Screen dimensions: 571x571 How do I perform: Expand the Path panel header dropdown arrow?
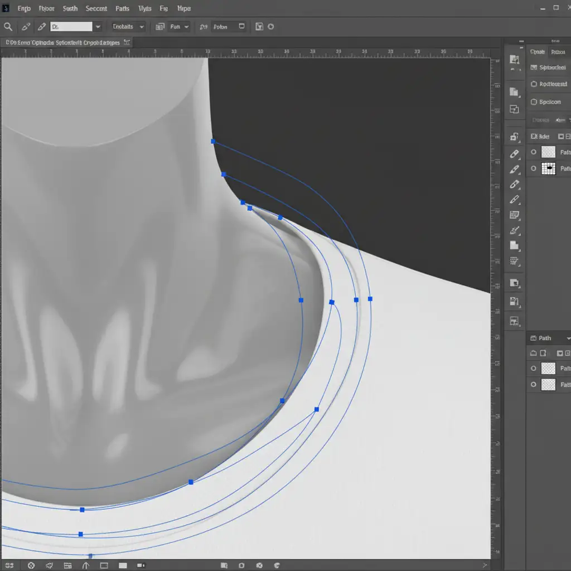click(x=568, y=338)
